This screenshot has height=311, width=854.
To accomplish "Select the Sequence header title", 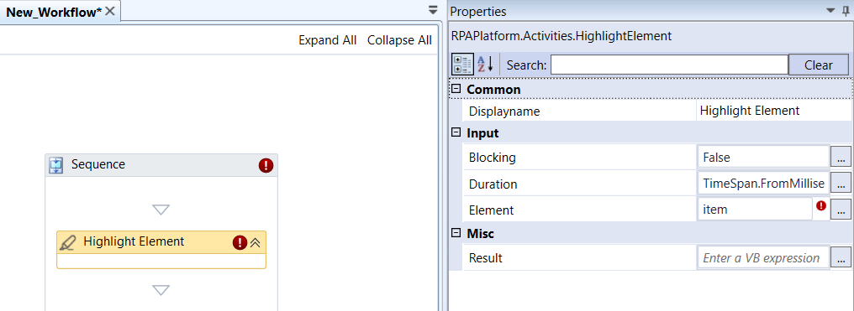I will click(98, 164).
